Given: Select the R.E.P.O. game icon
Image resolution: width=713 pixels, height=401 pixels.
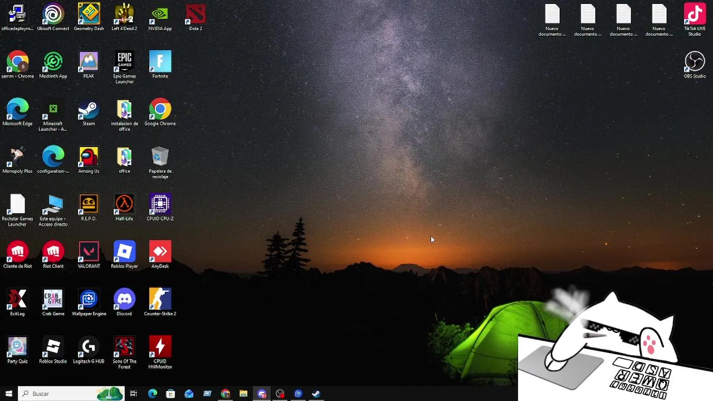Looking at the screenshot, I should (89, 208).
